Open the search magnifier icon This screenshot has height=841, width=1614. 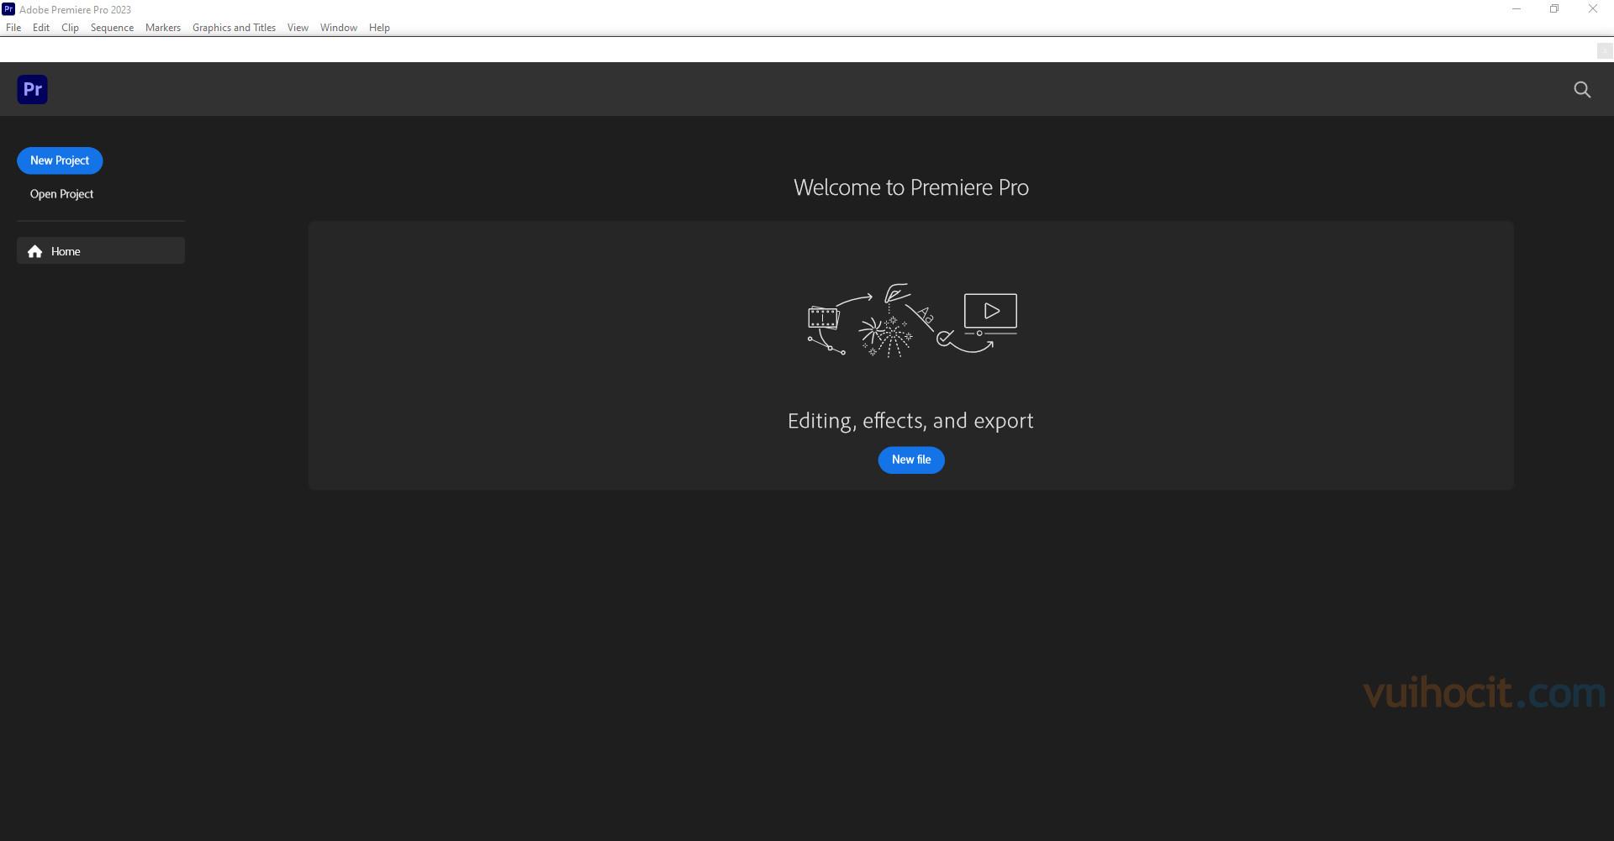(x=1582, y=89)
